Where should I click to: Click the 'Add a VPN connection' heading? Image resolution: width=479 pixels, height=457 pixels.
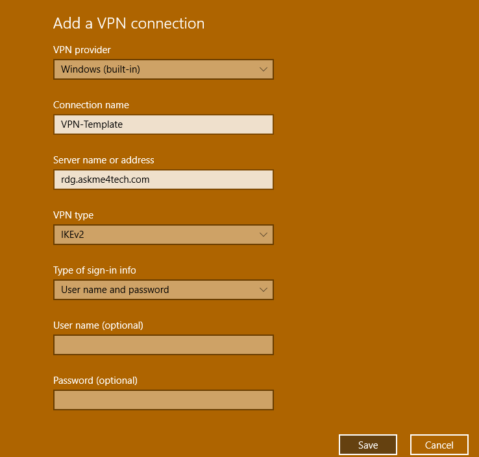(129, 23)
